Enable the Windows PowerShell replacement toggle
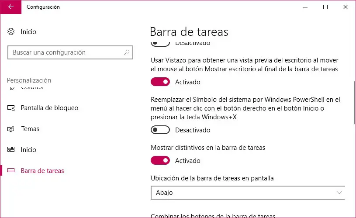Screen dimensions: 356x218 pyautogui.click(x=160, y=130)
